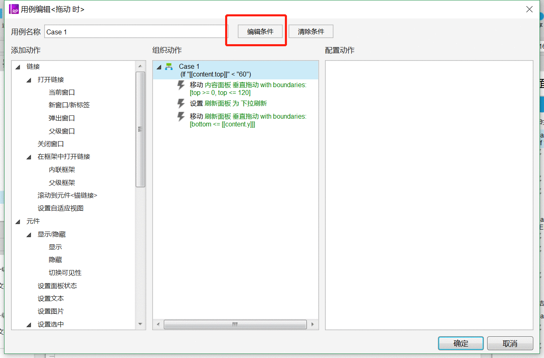The image size is (544, 358).
Task: Select 切换可见性 action
Action: click(65, 273)
